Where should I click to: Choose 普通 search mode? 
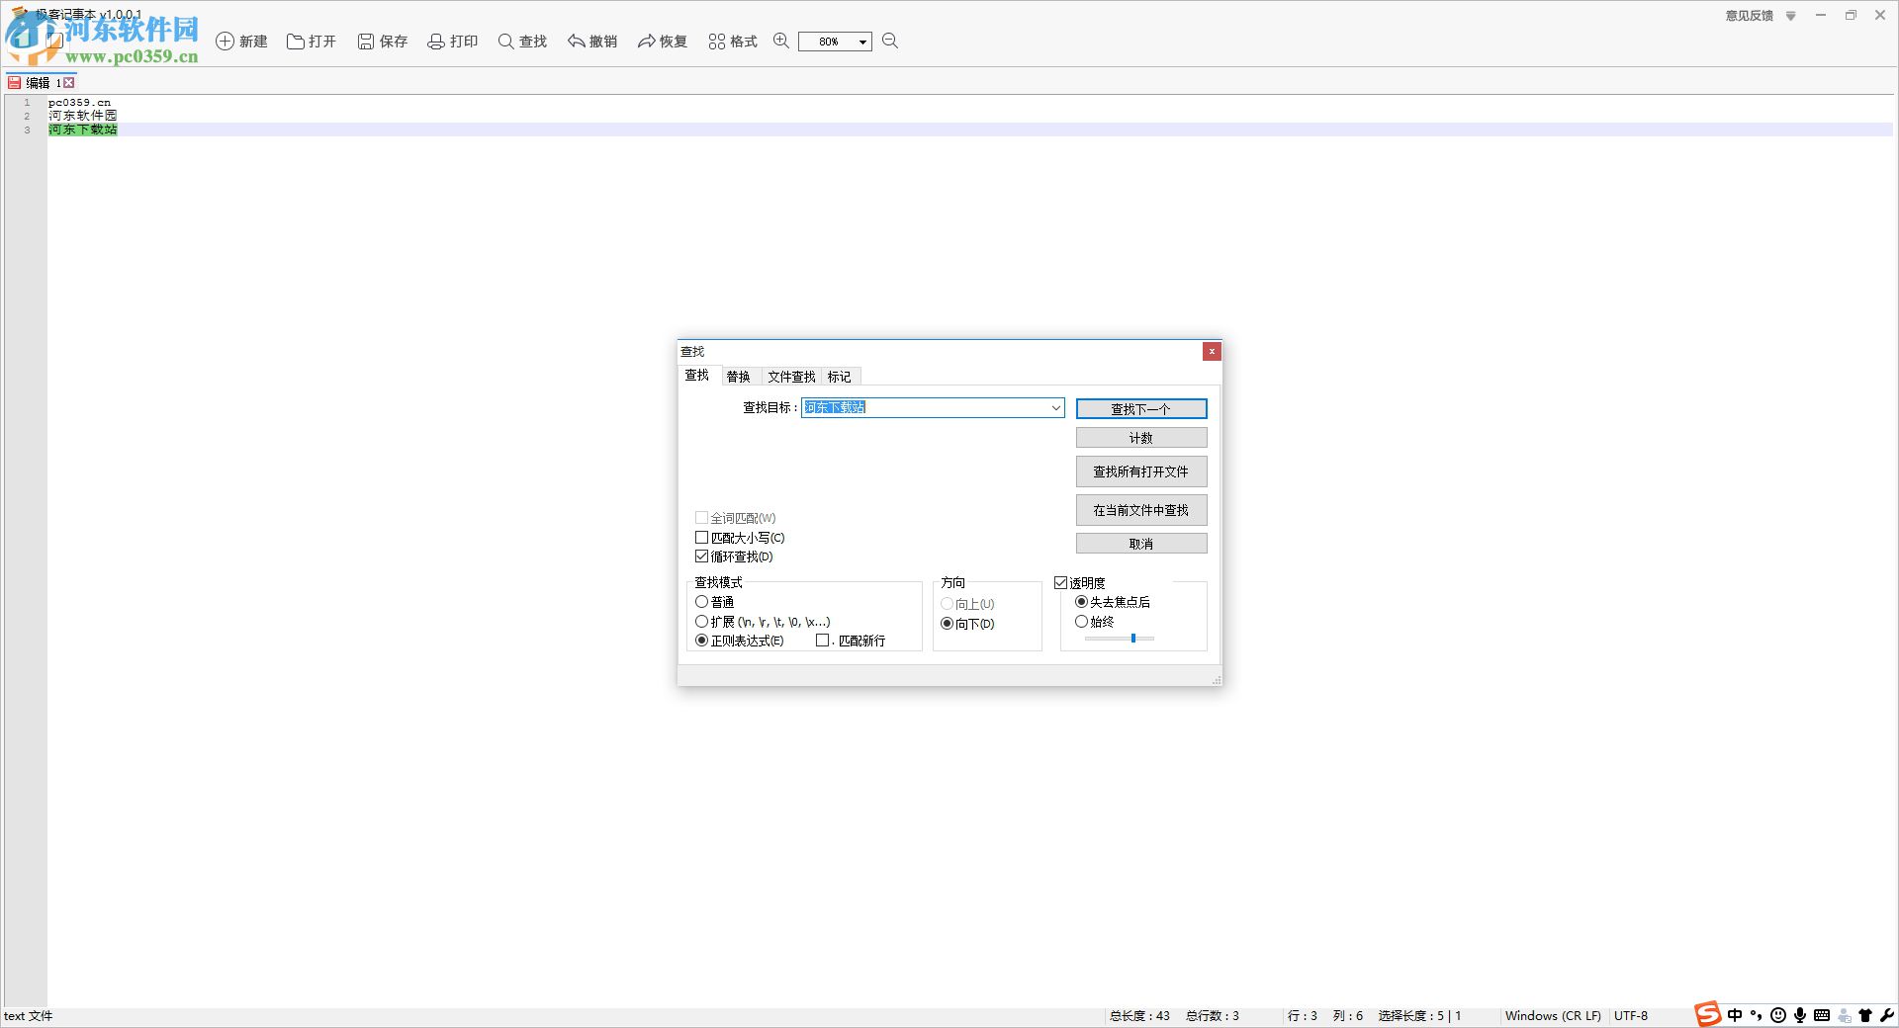(701, 601)
